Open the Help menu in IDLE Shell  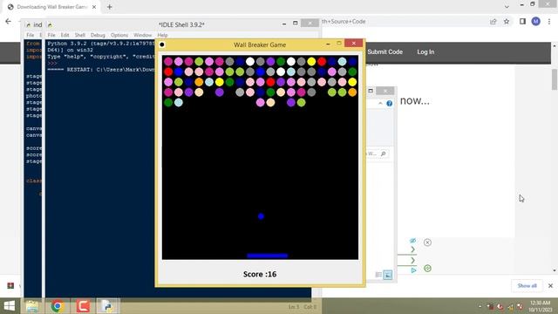(x=162, y=35)
